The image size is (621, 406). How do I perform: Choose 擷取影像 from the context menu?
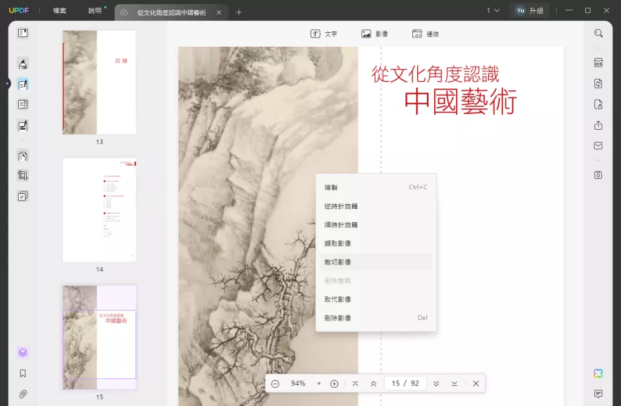[376, 244]
